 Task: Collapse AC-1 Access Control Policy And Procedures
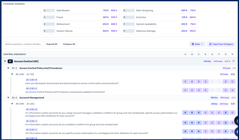click(8, 68)
